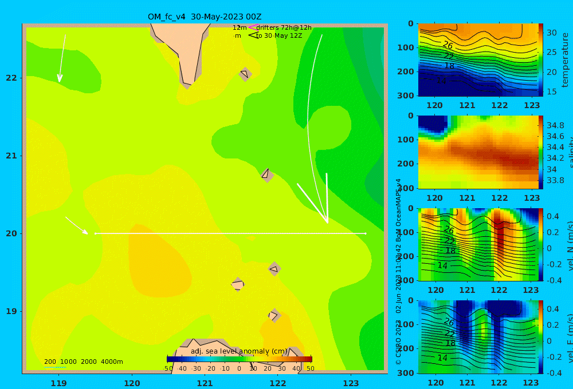Viewport: 573px width, 389px height.
Task: Click the temperature panel color bar
Action: click(x=541, y=60)
